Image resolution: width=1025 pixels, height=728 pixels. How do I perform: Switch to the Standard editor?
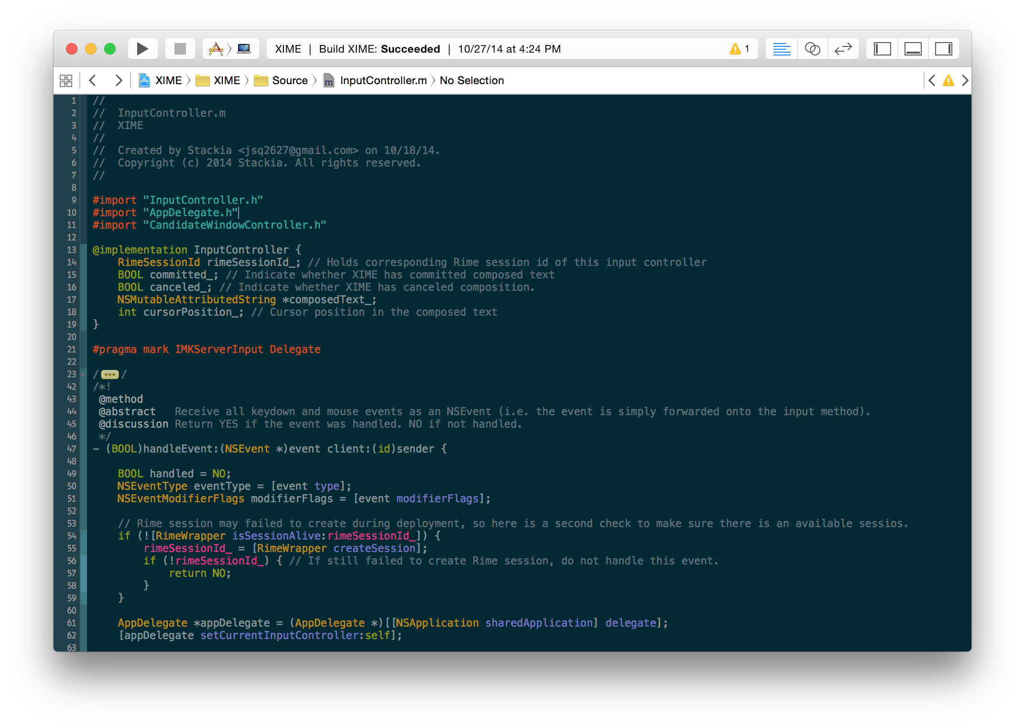coord(782,49)
